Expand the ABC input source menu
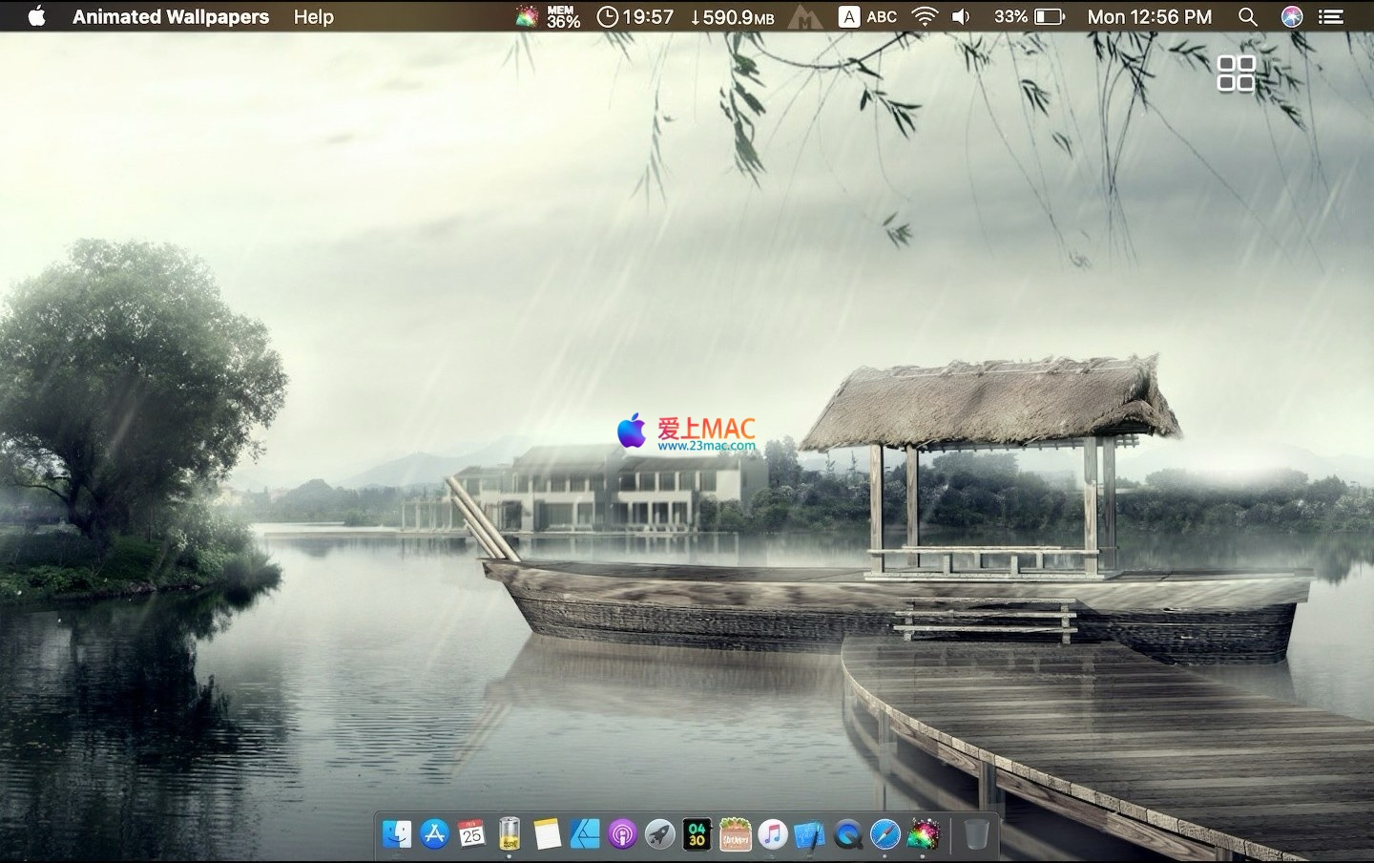1374x863 pixels. pos(868,16)
